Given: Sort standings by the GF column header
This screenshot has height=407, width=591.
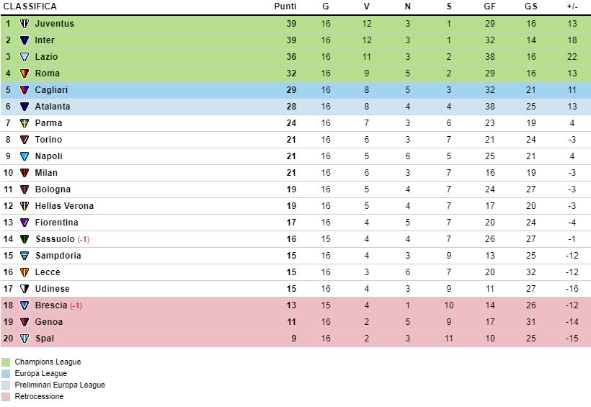Looking at the screenshot, I should coord(489,6).
